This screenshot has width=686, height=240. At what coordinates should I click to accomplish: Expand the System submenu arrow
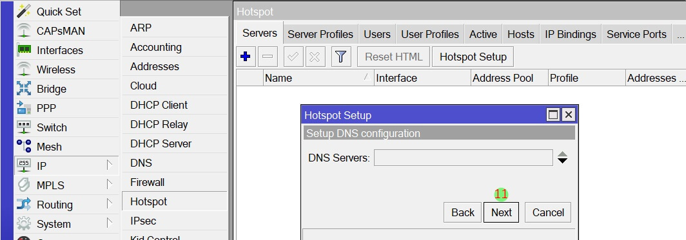pos(110,223)
